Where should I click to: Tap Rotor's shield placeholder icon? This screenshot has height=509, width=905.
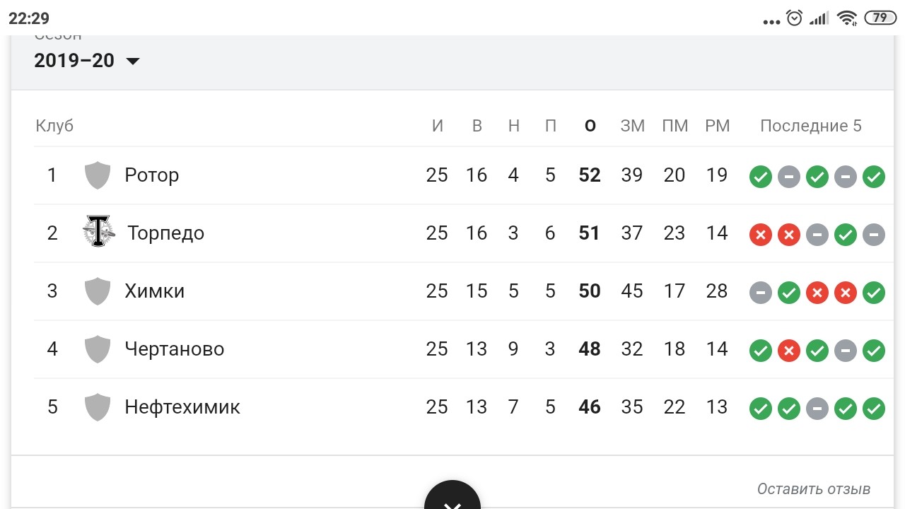(98, 175)
